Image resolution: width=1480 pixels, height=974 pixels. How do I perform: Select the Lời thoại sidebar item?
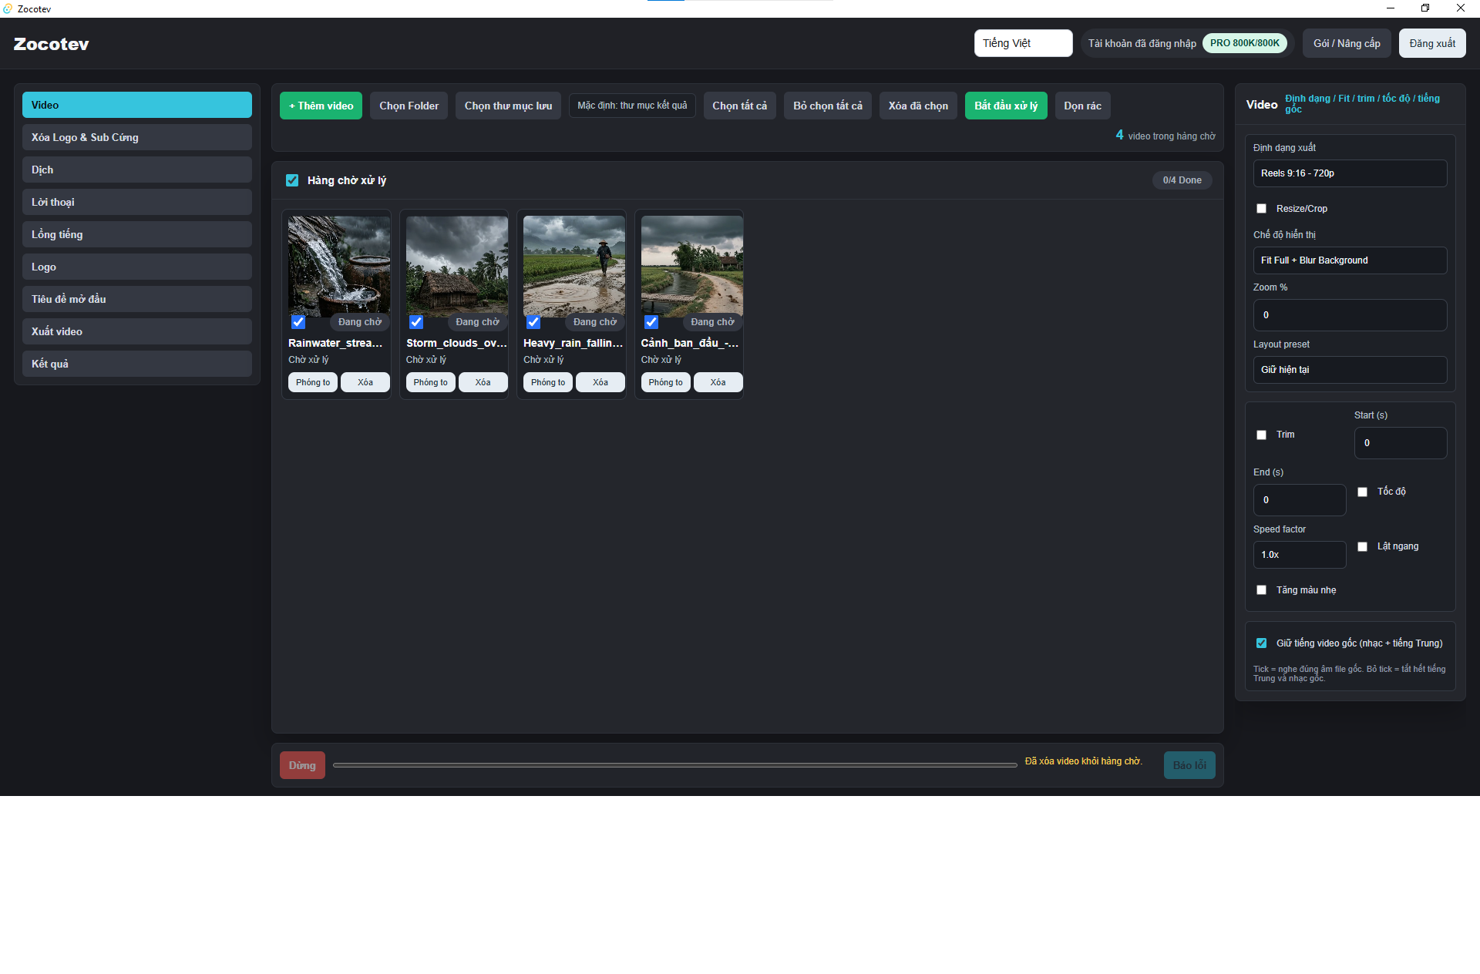[136, 202]
